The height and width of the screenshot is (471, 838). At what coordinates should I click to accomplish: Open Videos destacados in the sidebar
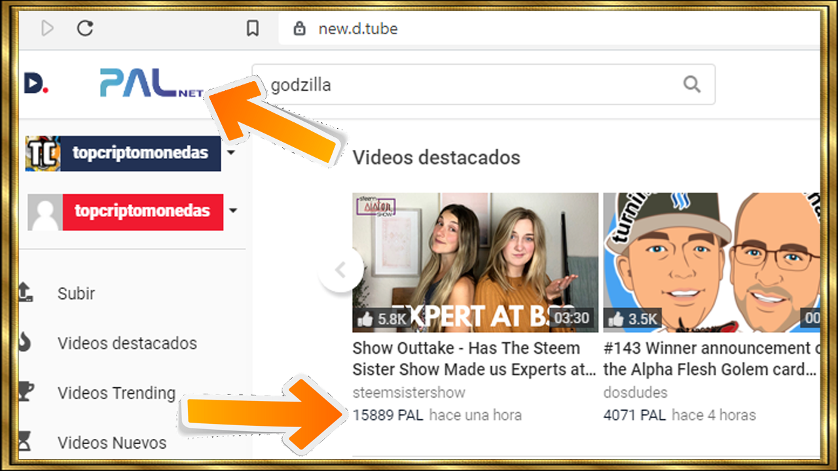click(x=127, y=343)
